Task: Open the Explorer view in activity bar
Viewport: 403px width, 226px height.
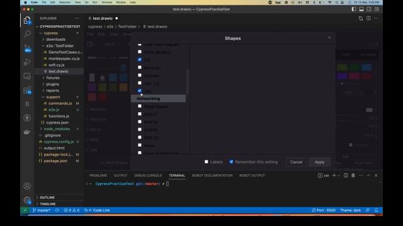Action: (x=27, y=20)
